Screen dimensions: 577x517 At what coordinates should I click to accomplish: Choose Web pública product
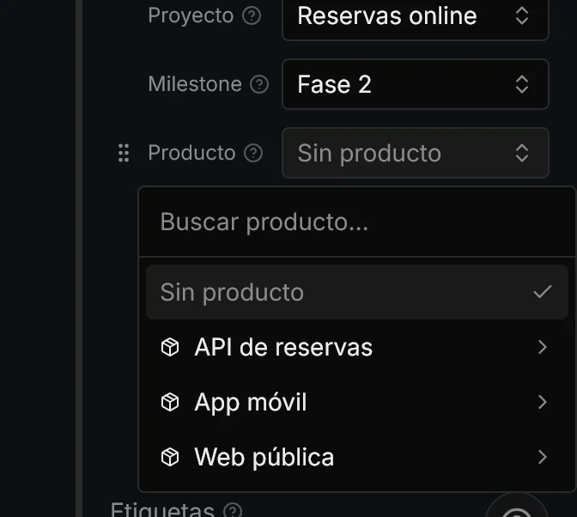[x=357, y=457]
